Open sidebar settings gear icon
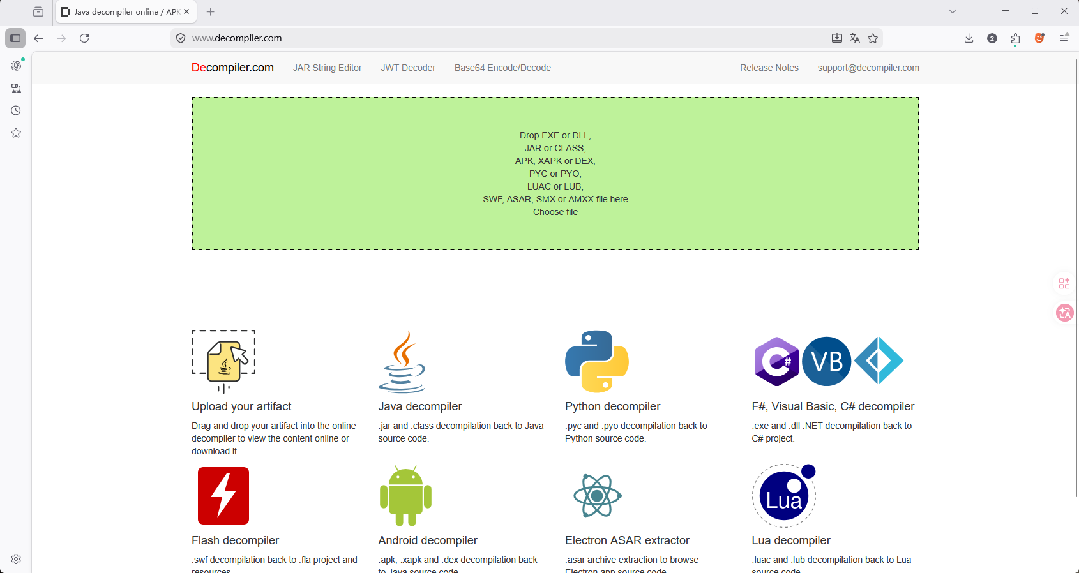 pos(16,559)
